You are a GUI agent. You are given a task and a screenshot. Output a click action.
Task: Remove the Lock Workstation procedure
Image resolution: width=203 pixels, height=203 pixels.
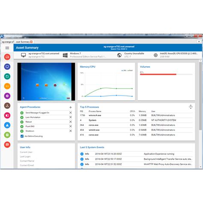(71, 117)
